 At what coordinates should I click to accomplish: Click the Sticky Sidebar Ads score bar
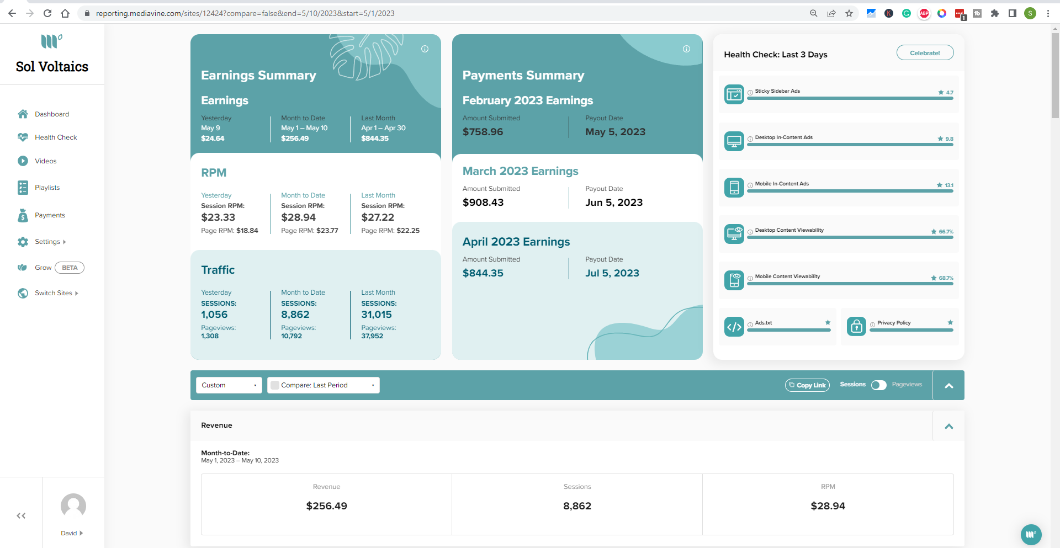(850, 98)
